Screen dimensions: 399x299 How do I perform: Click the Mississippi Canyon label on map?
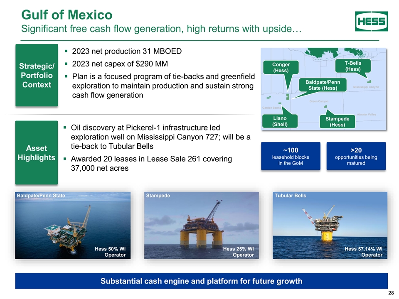pyautogui.click(x=366, y=87)
